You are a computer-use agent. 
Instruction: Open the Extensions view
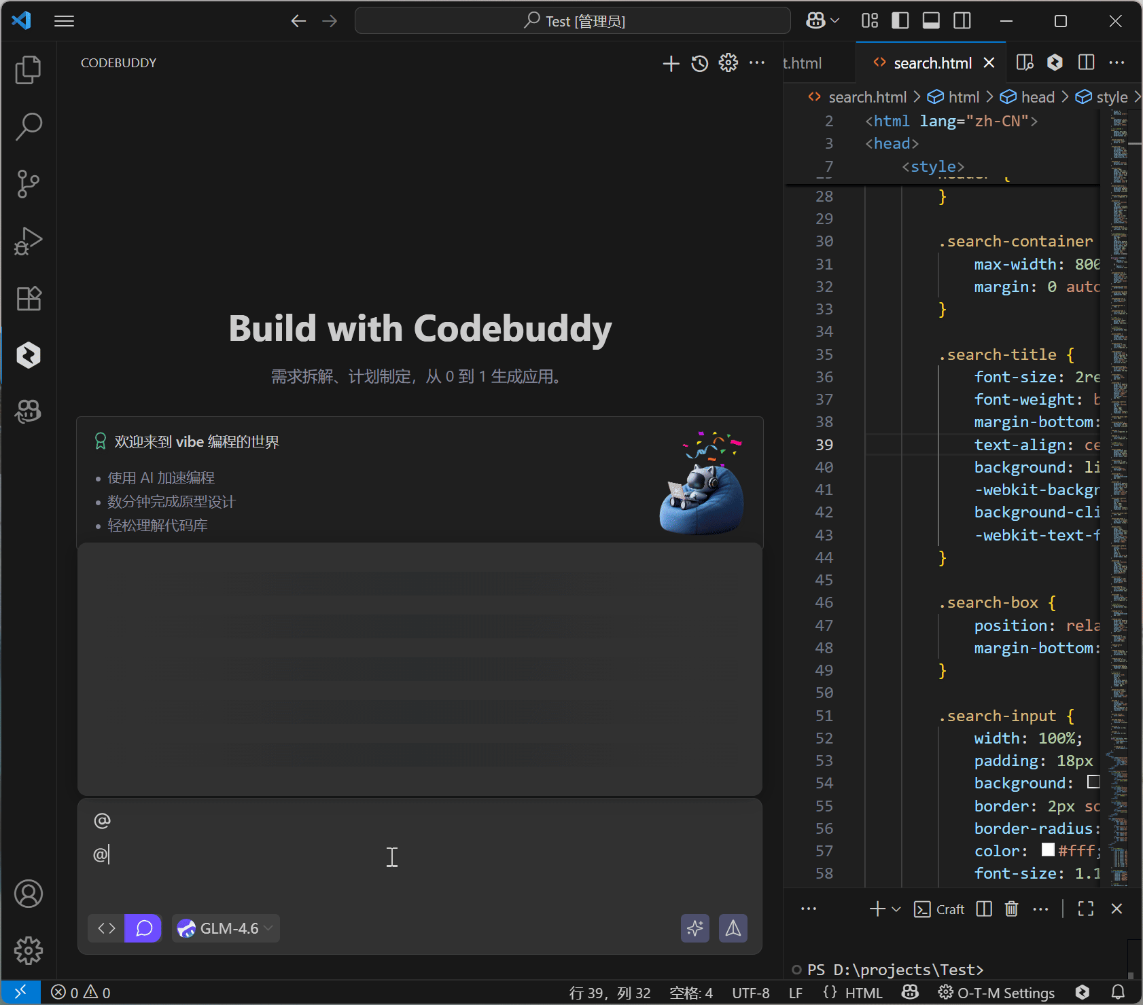pos(28,298)
